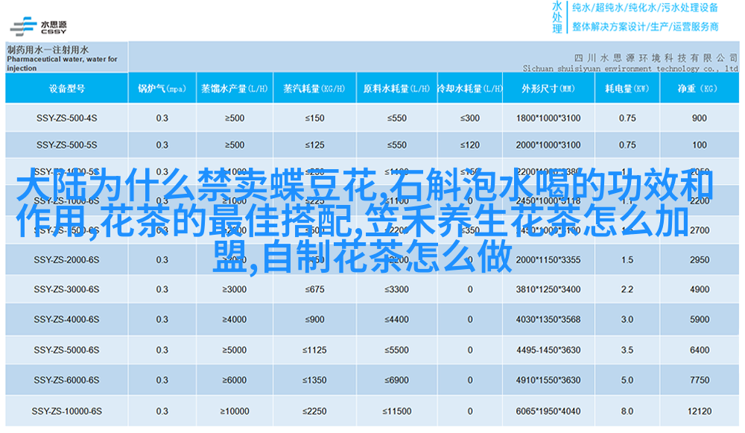Click the 水处理 logo at top right
This screenshot has width=745, height=433.
(x=557, y=17)
